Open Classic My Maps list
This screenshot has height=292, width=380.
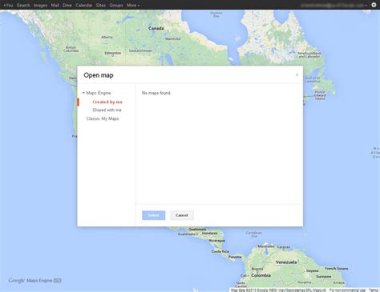103,118
